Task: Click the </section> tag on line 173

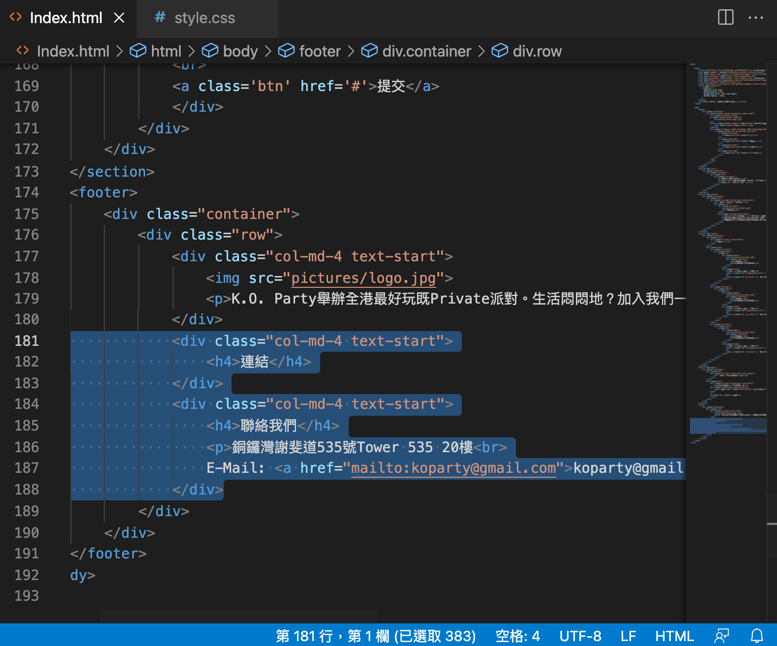Action: 112,172
